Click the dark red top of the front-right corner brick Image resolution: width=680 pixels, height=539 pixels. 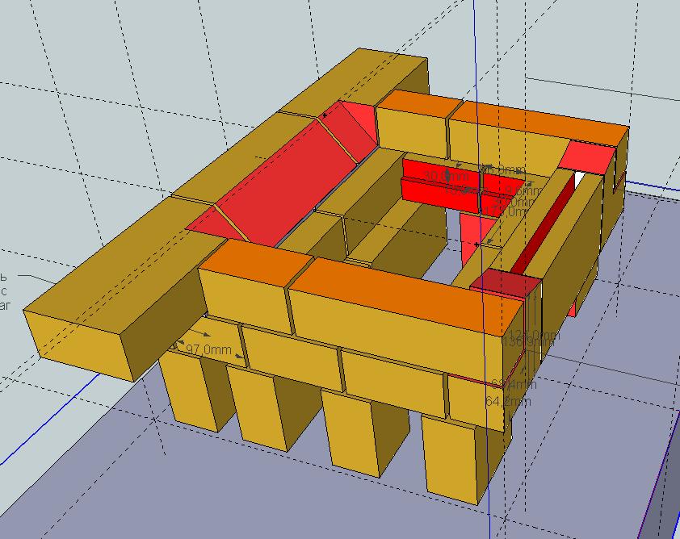505,282
